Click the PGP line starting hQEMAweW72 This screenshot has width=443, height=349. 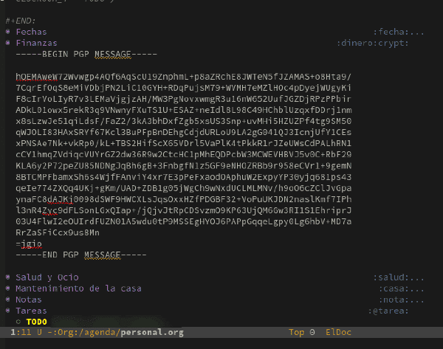click(x=184, y=77)
